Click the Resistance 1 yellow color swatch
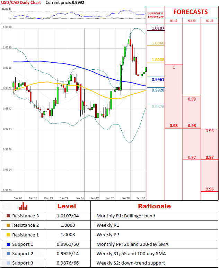The image size is (219, 268). click(8, 235)
